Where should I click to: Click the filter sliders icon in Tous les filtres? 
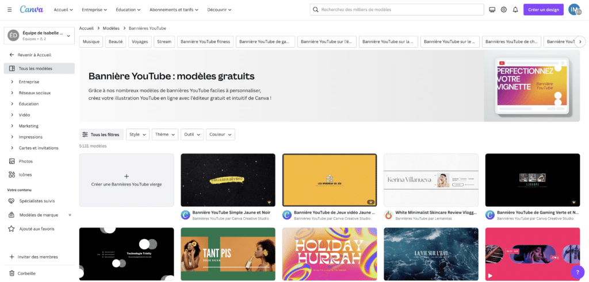click(x=85, y=134)
